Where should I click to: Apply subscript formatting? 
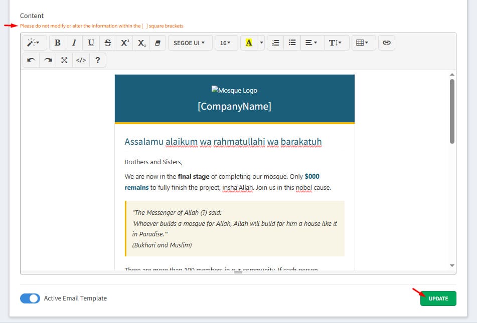click(141, 43)
